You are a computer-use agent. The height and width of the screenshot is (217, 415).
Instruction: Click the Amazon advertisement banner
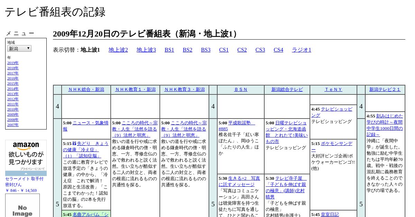click(26, 158)
